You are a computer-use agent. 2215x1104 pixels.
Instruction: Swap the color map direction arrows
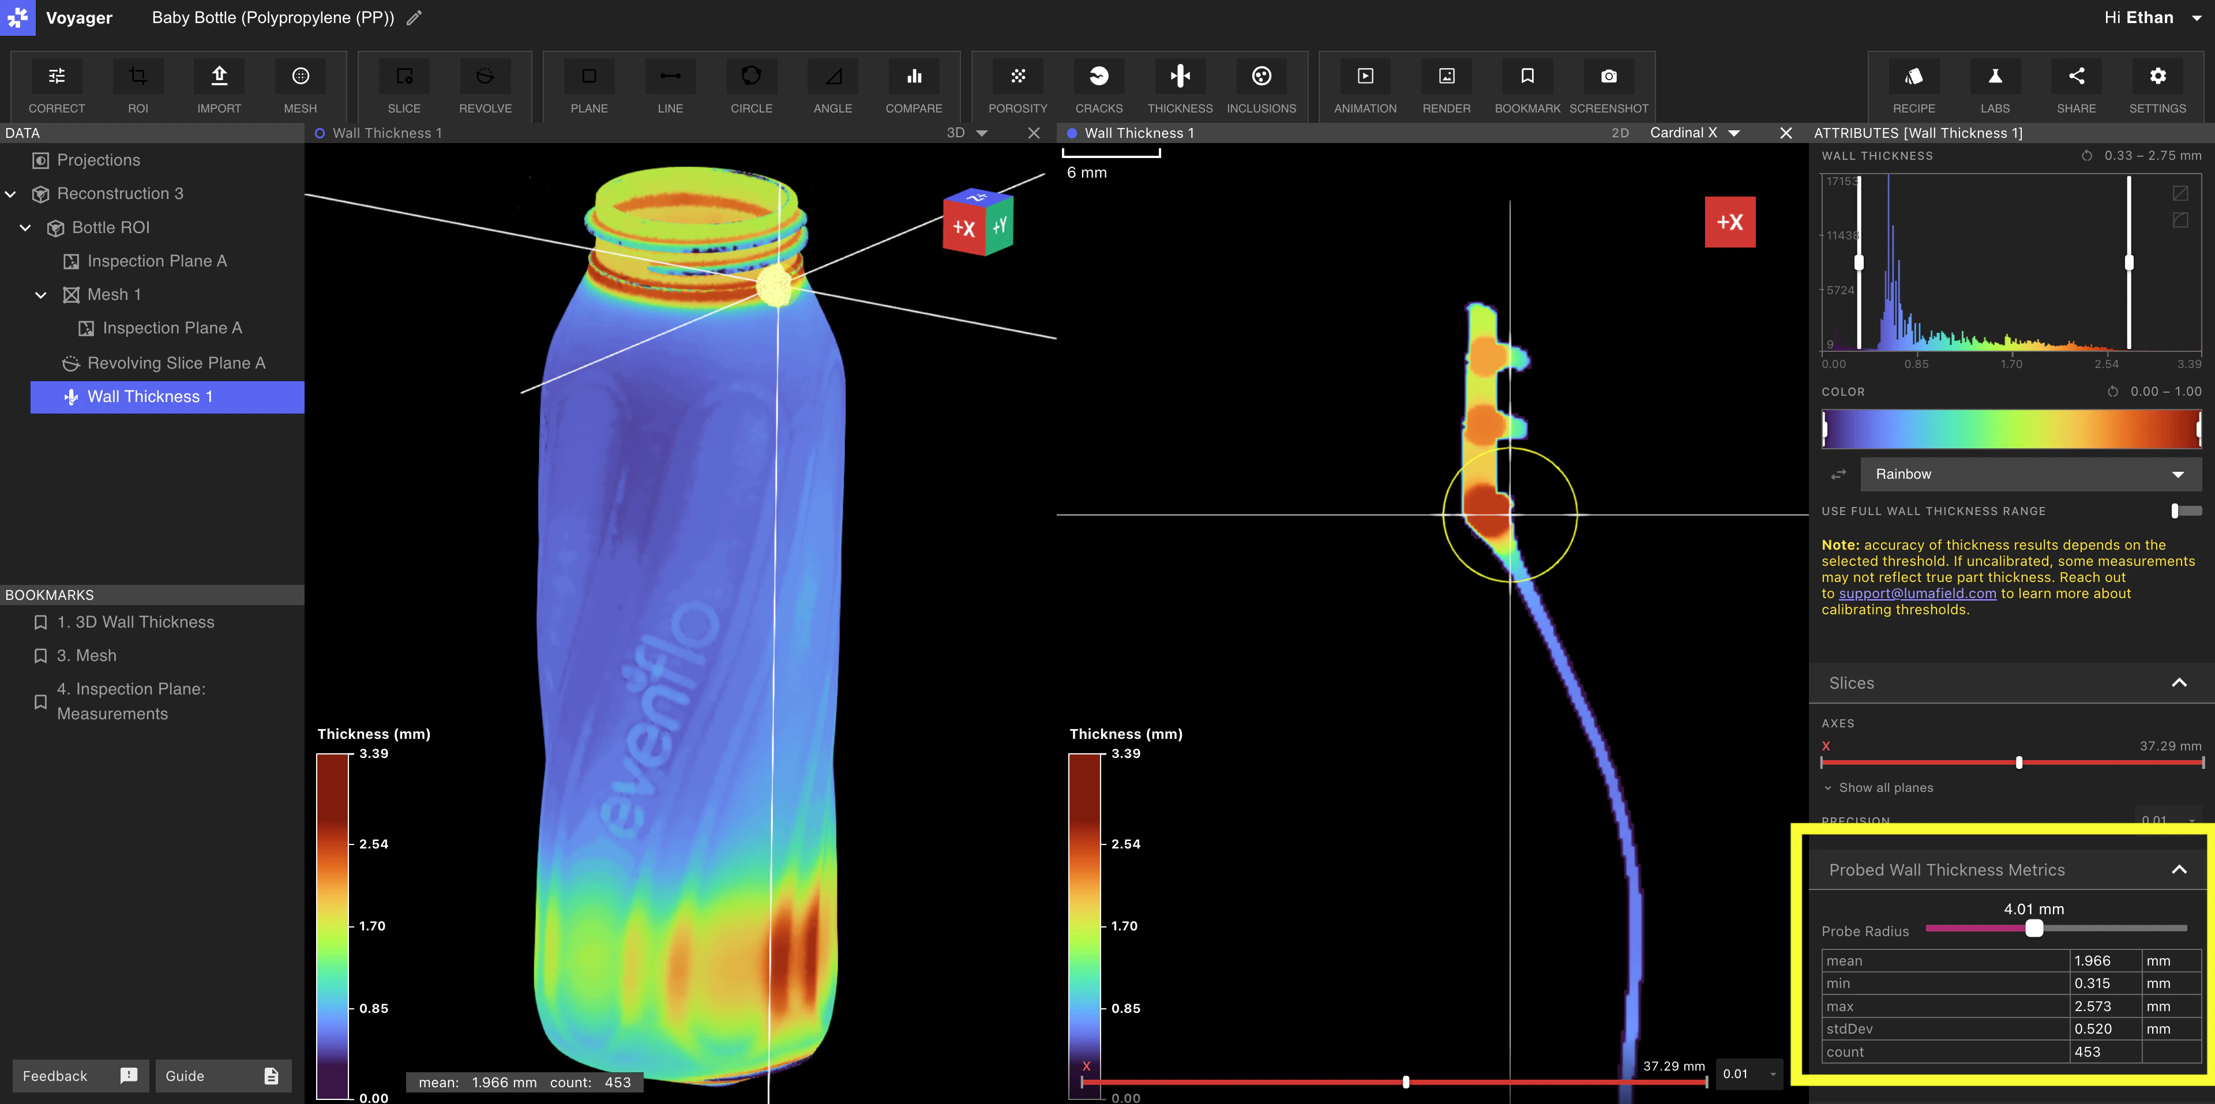click(x=1838, y=475)
